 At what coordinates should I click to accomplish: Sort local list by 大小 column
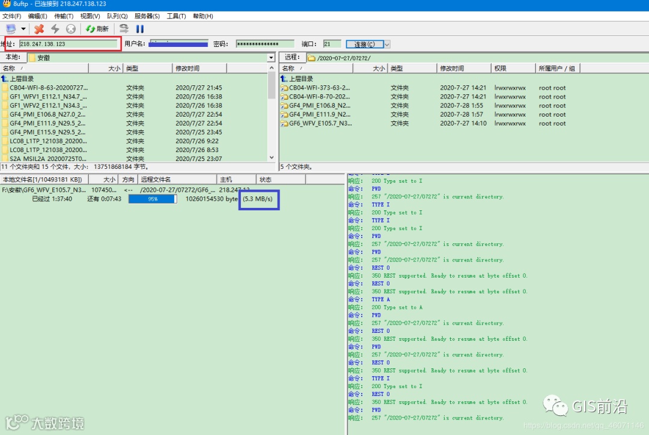pyautogui.click(x=106, y=68)
